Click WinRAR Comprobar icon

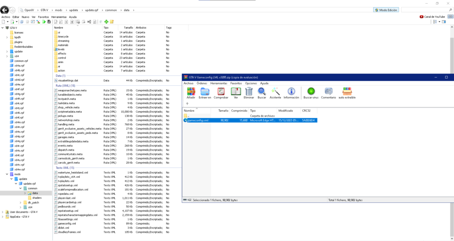[221, 93]
